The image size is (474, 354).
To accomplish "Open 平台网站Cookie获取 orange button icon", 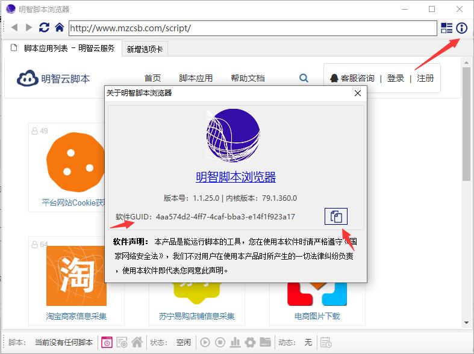I will 75,162.
